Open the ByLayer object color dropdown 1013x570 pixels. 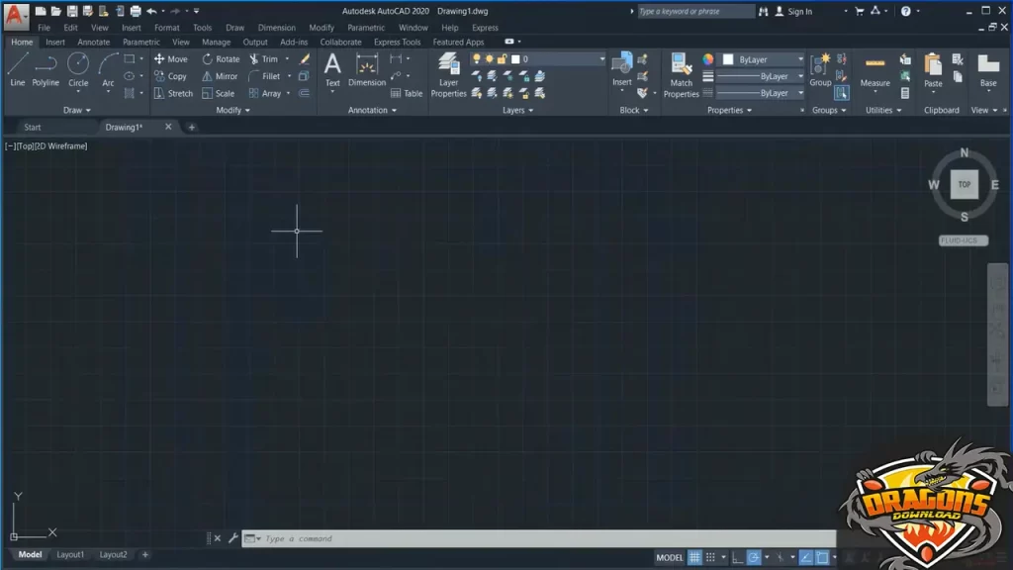(x=762, y=59)
